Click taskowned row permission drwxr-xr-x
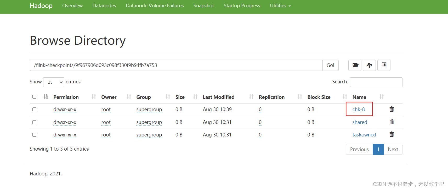The width and height of the screenshot is (448, 189). [x=65, y=135]
